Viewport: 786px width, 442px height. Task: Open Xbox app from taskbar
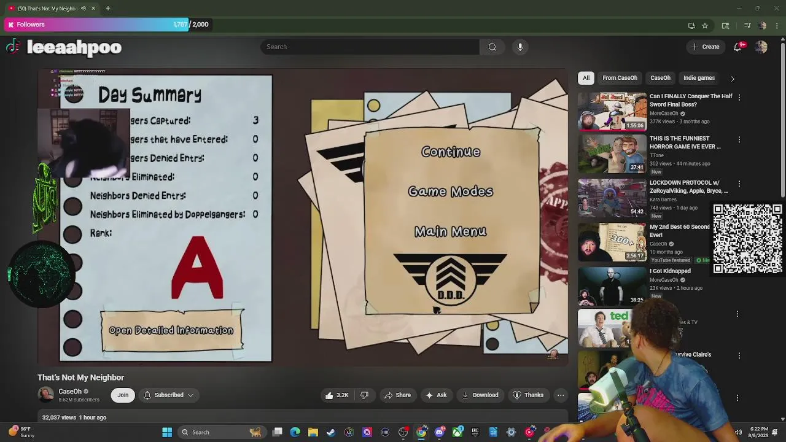(457, 432)
